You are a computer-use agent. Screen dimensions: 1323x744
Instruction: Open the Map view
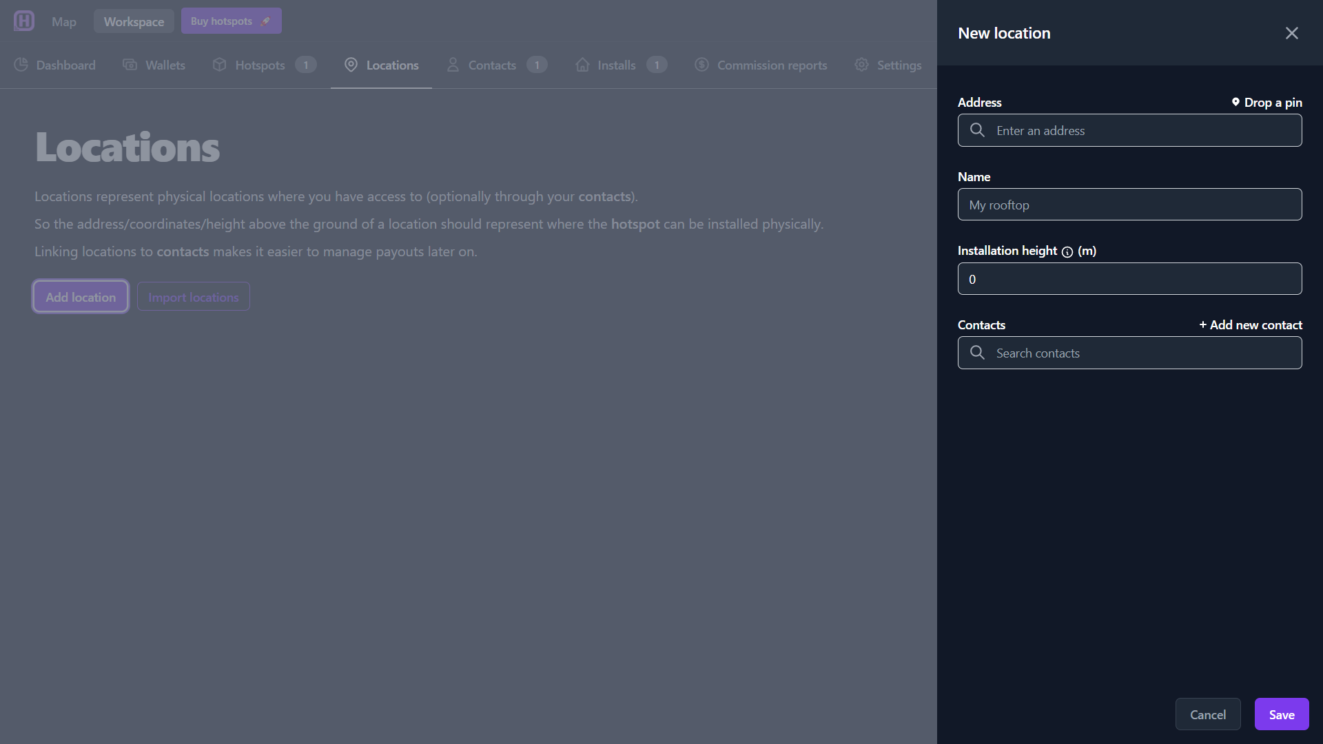tap(64, 21)
